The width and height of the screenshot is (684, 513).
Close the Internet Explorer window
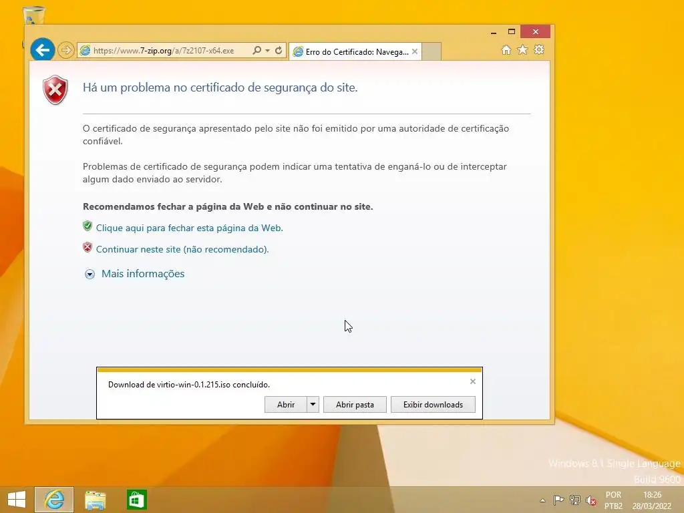(x=535, y=32)
